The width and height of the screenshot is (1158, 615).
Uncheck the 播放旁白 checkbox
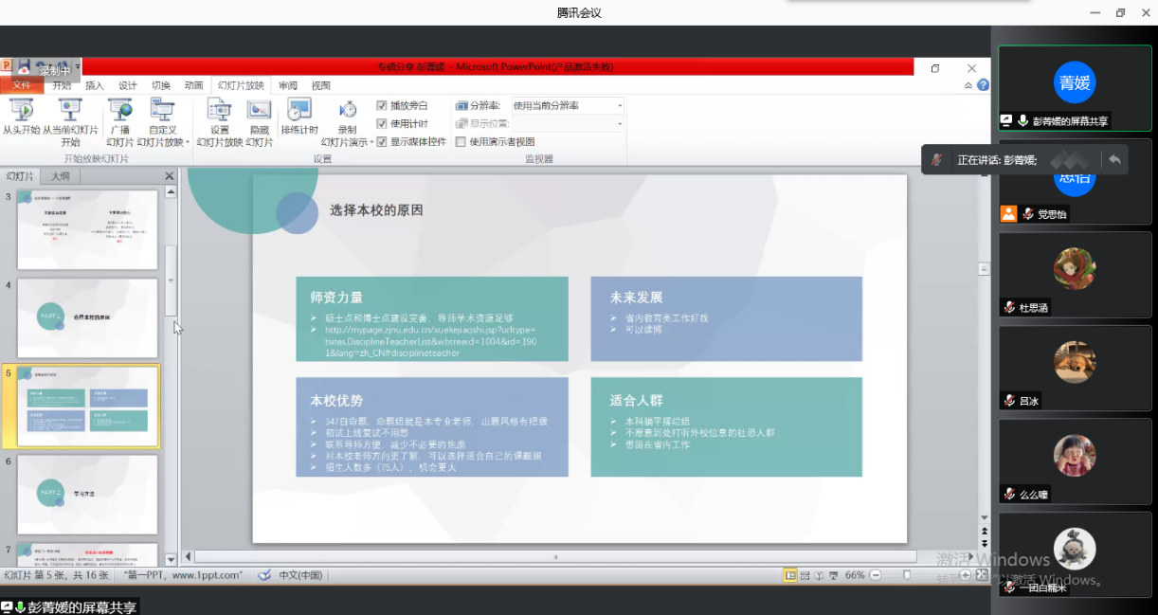tap(382, 106)
